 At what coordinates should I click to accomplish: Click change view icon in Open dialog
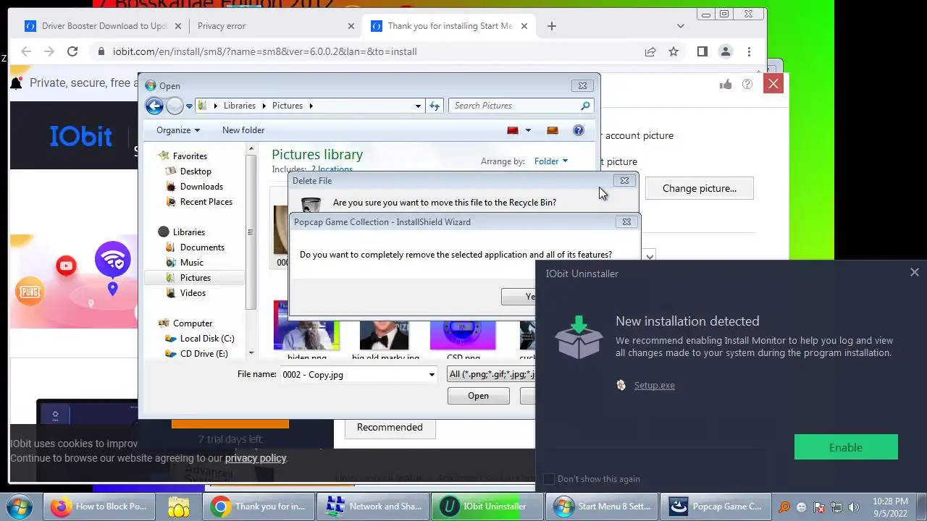click(513, 130)
